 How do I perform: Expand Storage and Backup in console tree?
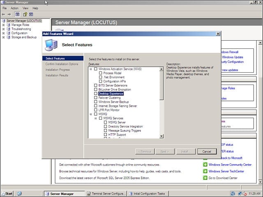coord(3,37)
